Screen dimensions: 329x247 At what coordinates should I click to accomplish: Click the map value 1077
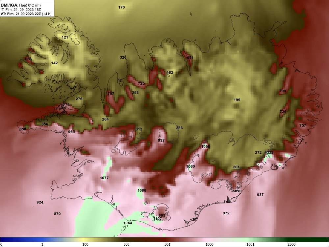tap(104, 178)
